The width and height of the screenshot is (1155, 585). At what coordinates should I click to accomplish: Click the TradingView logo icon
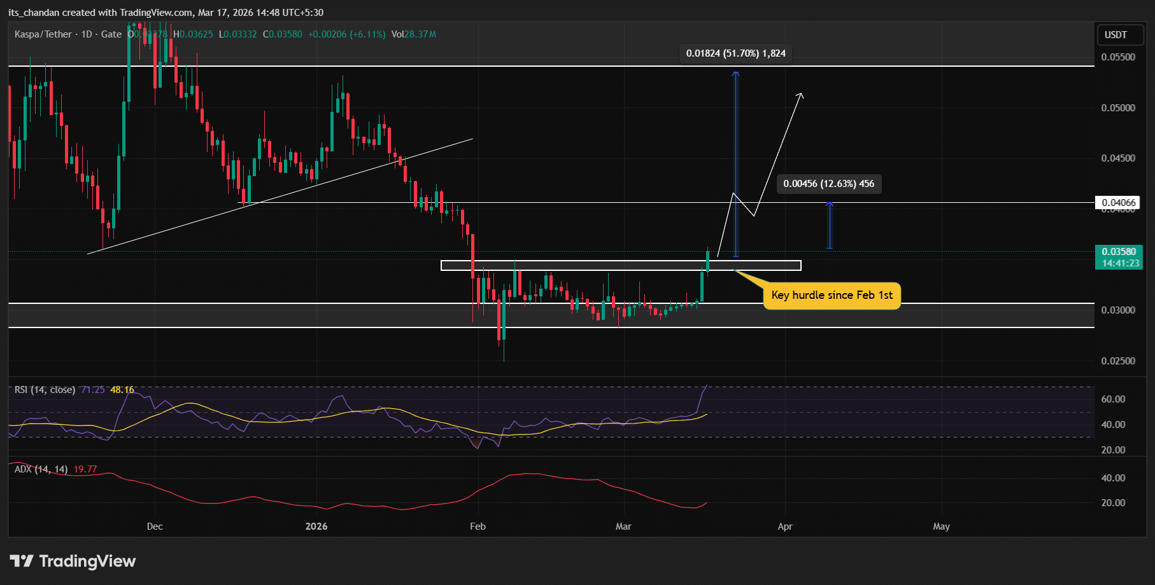[x=22, y=561]
